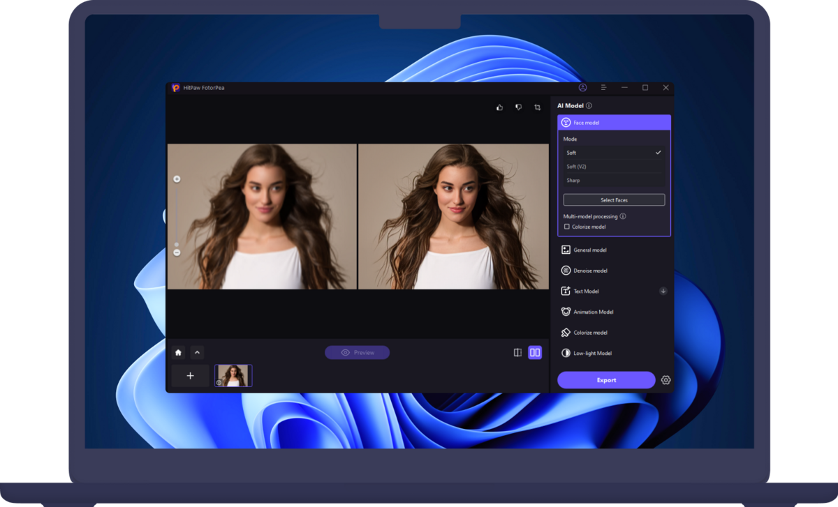Click the Text Model download arrow
Screen dimensions: 838x507
[x=663, y=292]
